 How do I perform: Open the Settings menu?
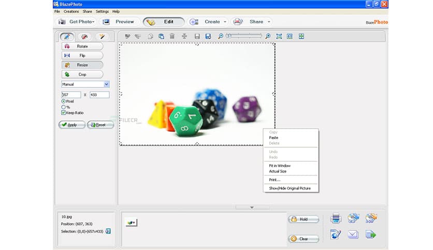[x=102, y=11]
